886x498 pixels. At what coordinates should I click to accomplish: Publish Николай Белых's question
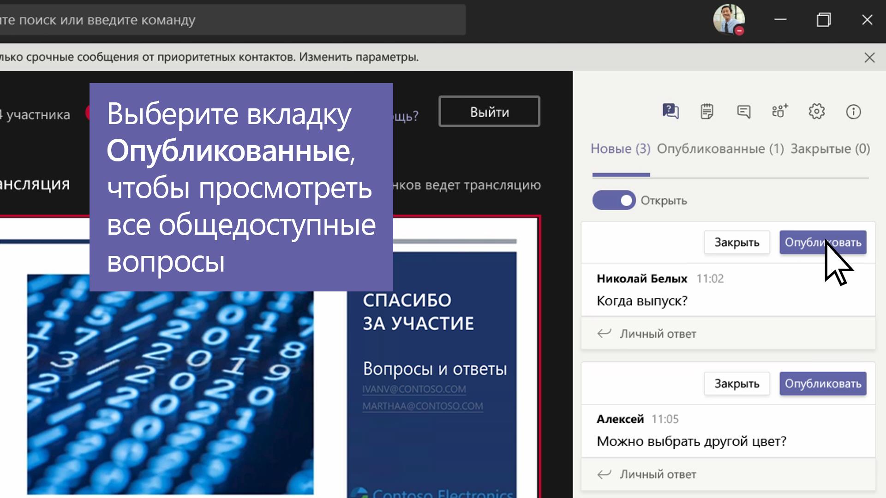pos(823,243)
